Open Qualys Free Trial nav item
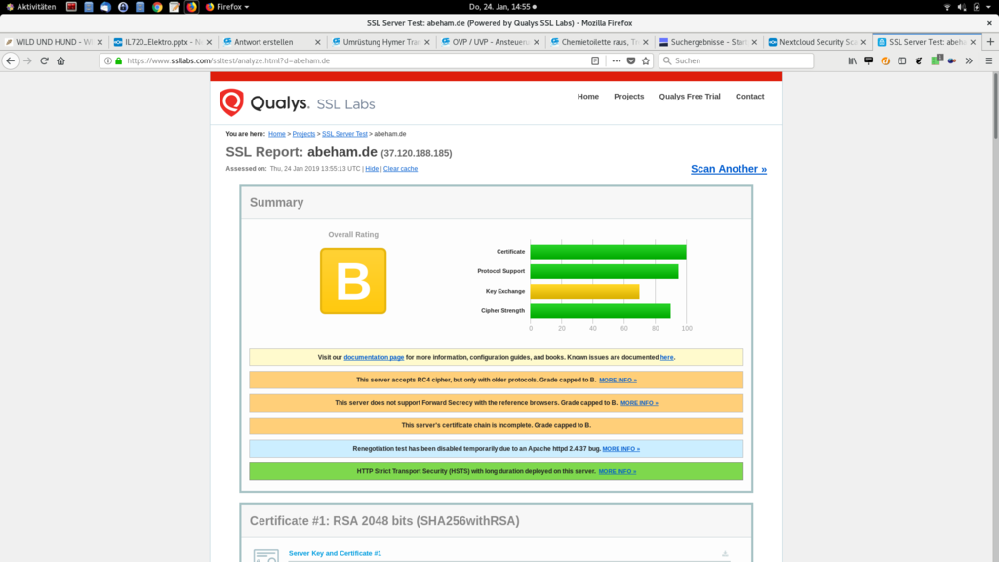Screen dimensions: 999x562 pos(690,97)
